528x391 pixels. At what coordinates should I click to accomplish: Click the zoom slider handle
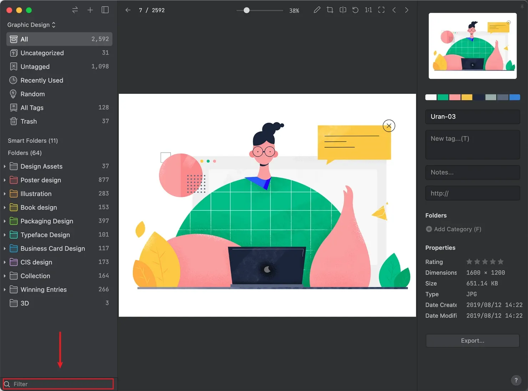(247, 10)
